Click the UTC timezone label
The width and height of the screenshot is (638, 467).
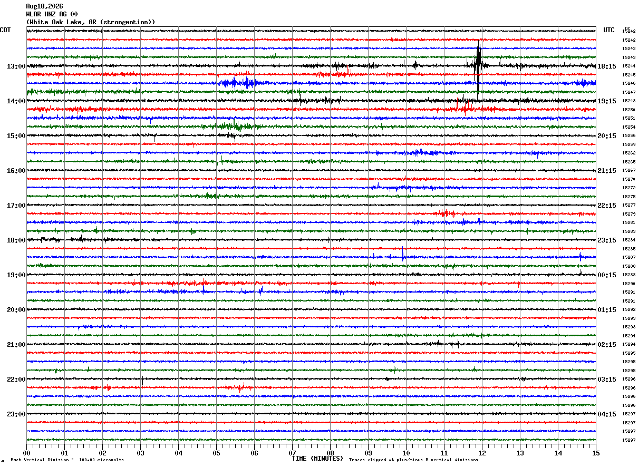[x=609, y=30]
